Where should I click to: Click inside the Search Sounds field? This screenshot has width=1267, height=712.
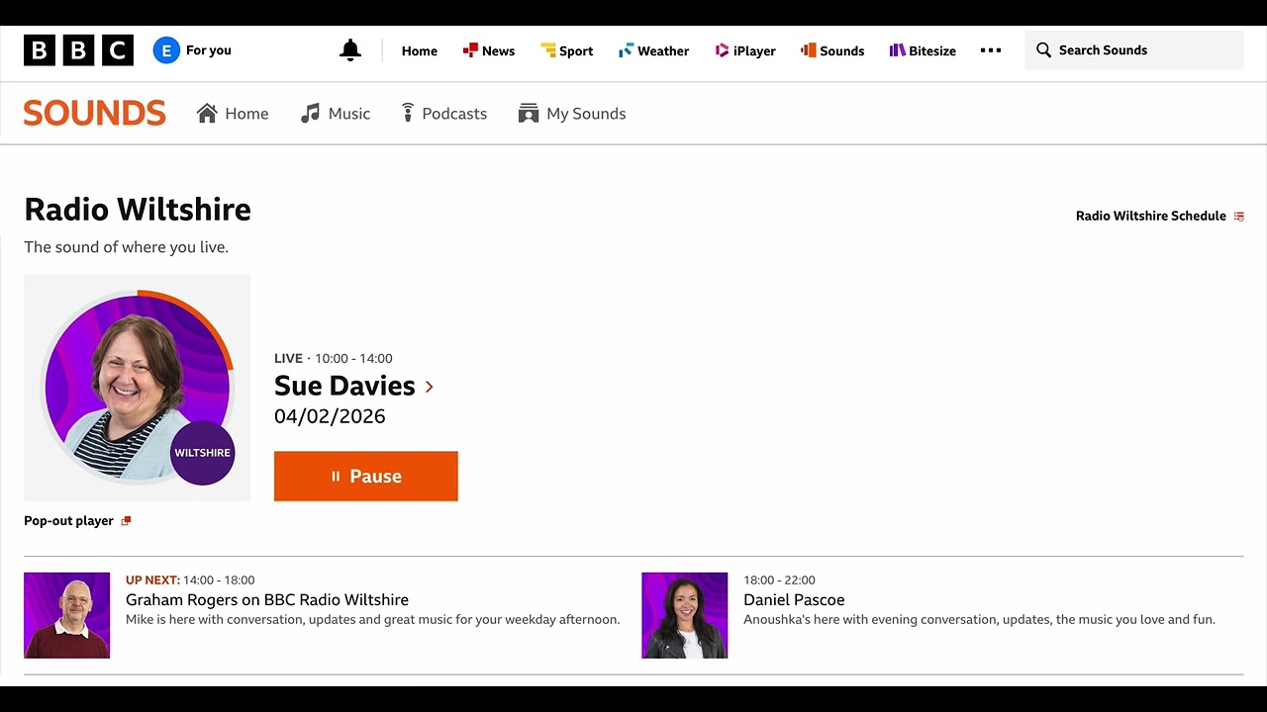coord(1134,50)
